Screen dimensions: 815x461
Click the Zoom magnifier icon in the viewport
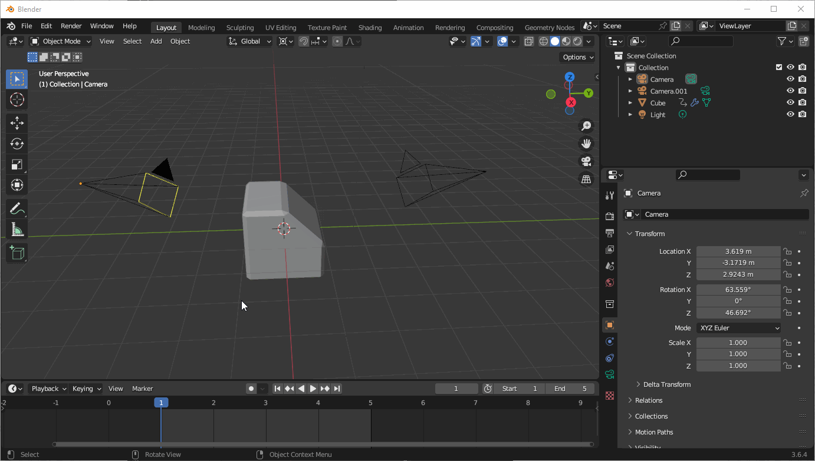coord(586,125)
